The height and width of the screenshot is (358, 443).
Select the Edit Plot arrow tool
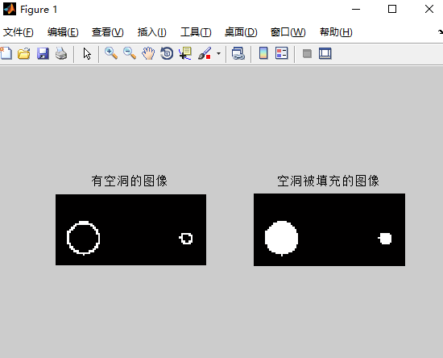pyautogui.click(x=87, y=53)
